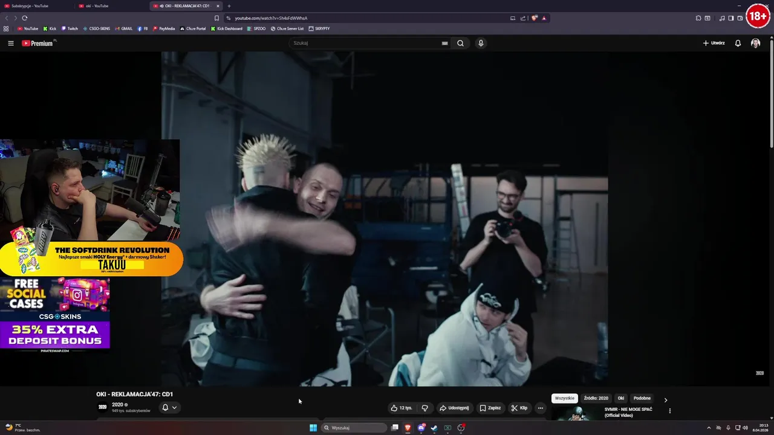Share this page from address bar

pos(523,18)
